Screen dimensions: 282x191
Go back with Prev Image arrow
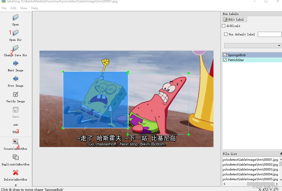coord(16,78)
